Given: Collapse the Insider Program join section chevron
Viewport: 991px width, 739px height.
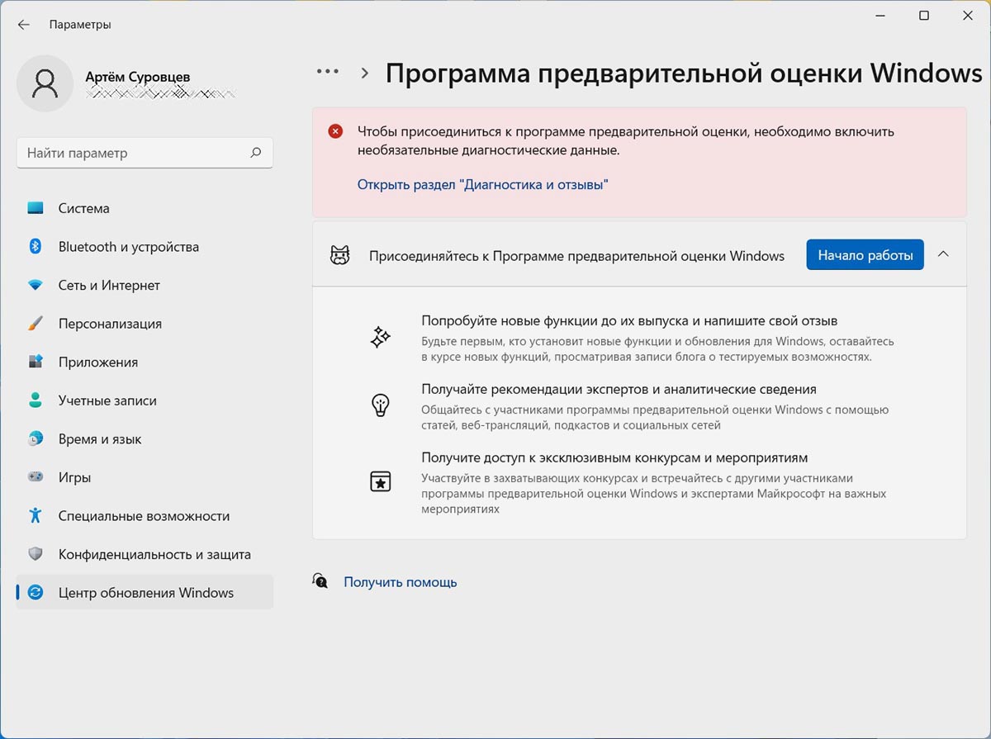Looking at the screenshot, I should coord(943,255).
